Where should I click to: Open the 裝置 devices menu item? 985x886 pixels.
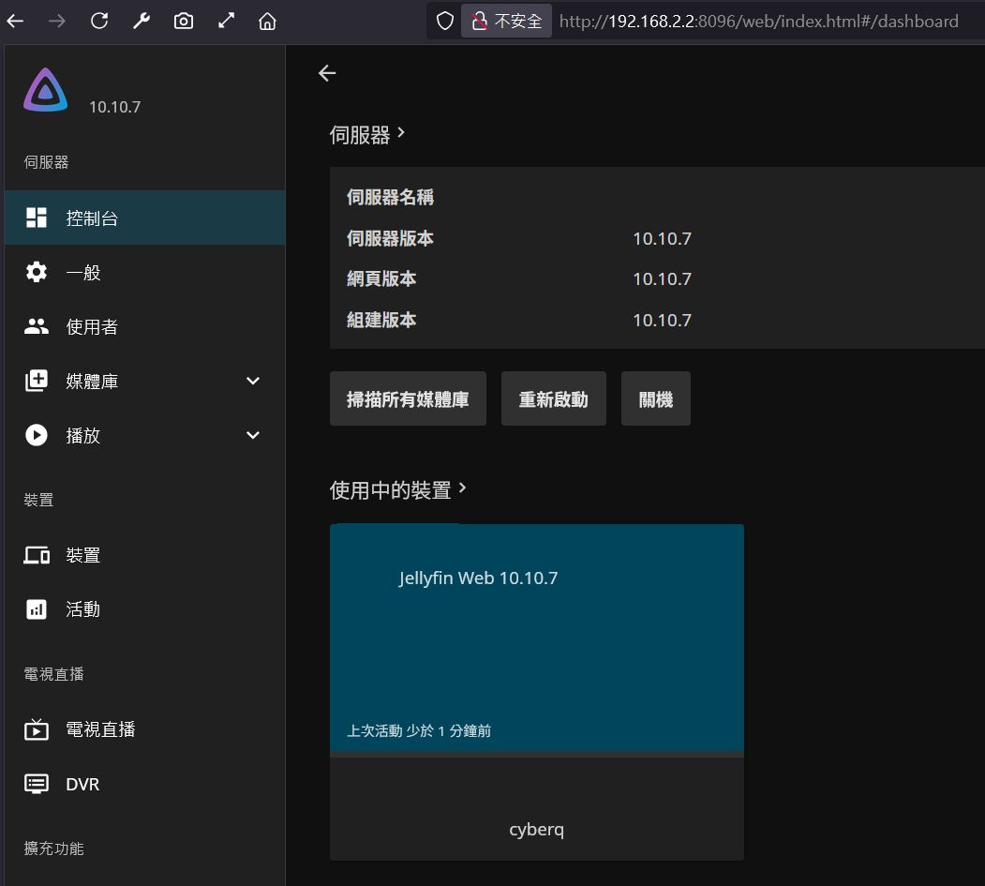click(x=144, y=555)
